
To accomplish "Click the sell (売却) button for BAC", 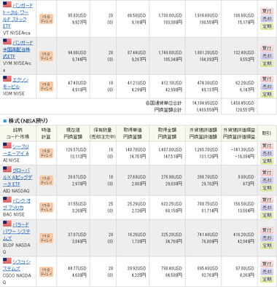I will tap(267, 208).
